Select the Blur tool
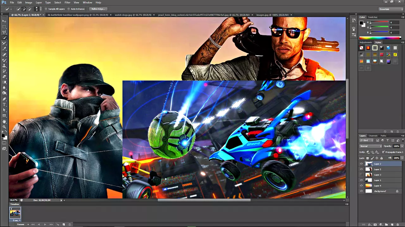This screenshot has height=227, width=405. pyautogui.click(x=4, y=88)
